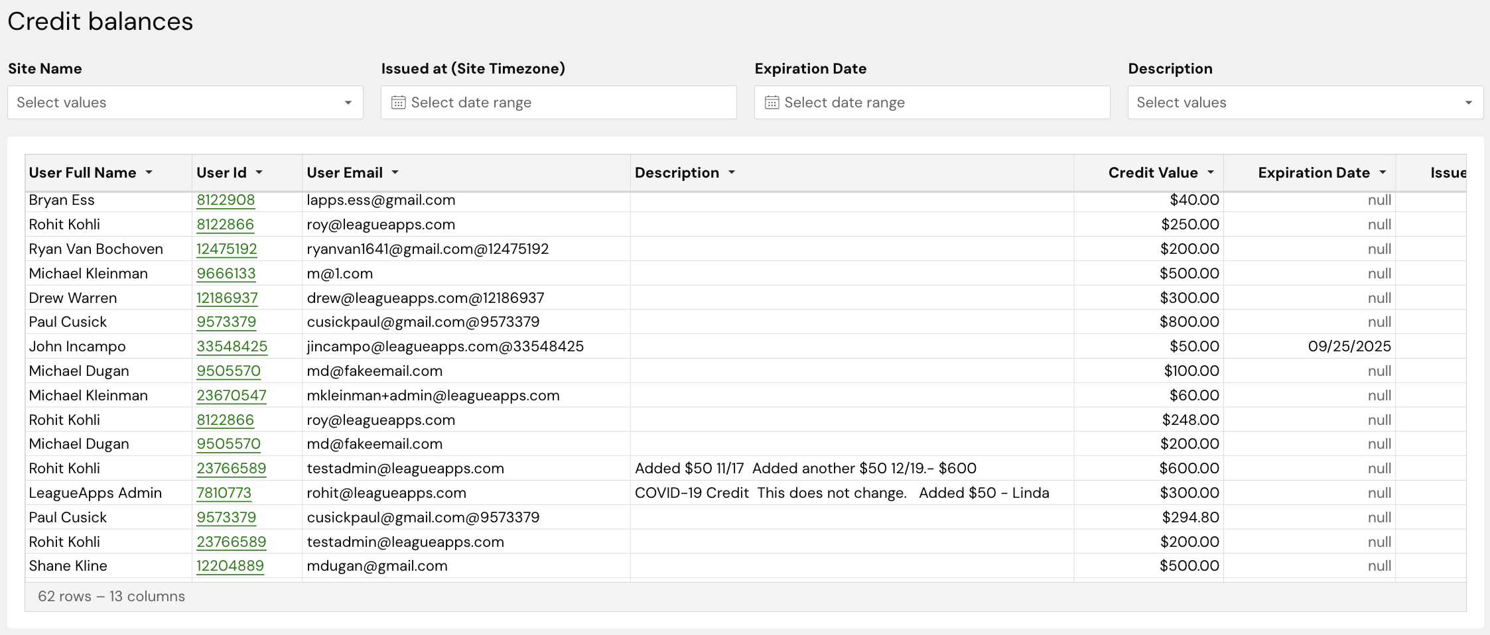Click the '62 rows – 13 columns' status text
1490x635 pixels.
point(111,597)
